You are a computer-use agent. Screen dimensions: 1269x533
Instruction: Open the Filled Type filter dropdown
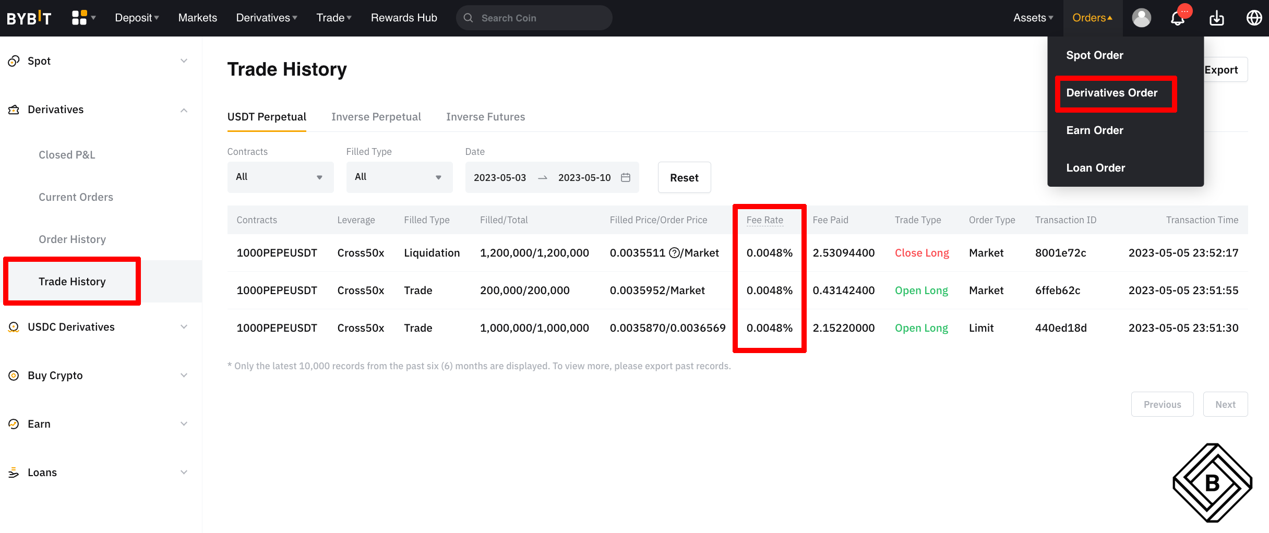[399, 177]
